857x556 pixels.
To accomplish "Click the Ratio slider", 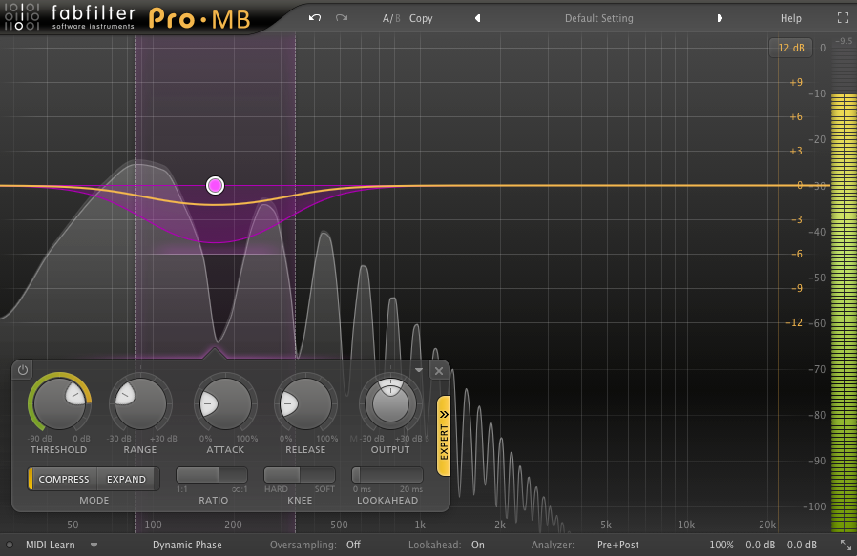I will pos(212,475).
